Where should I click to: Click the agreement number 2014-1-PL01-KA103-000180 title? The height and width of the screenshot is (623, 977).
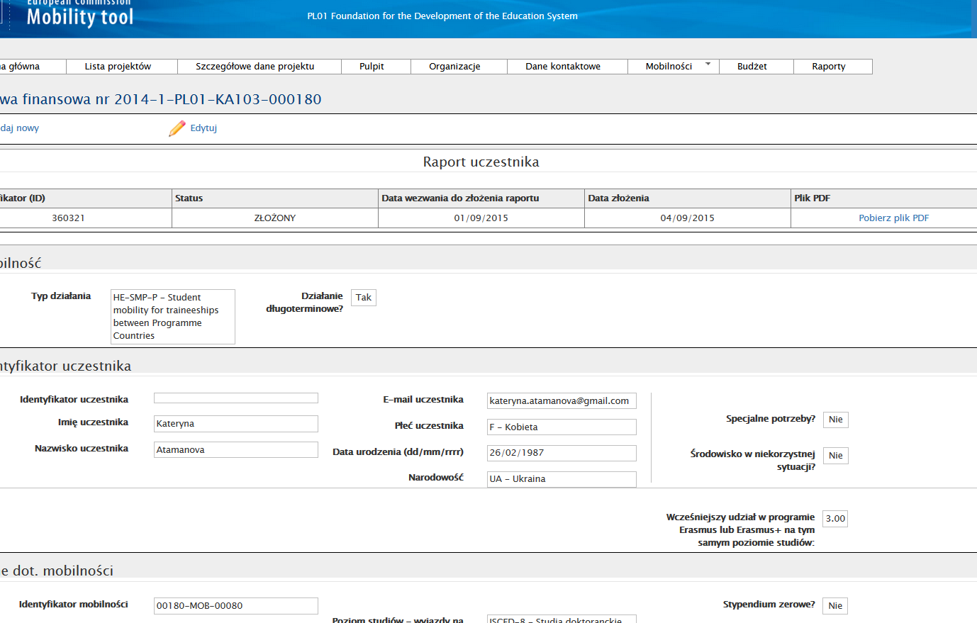(x=218, y=99)
